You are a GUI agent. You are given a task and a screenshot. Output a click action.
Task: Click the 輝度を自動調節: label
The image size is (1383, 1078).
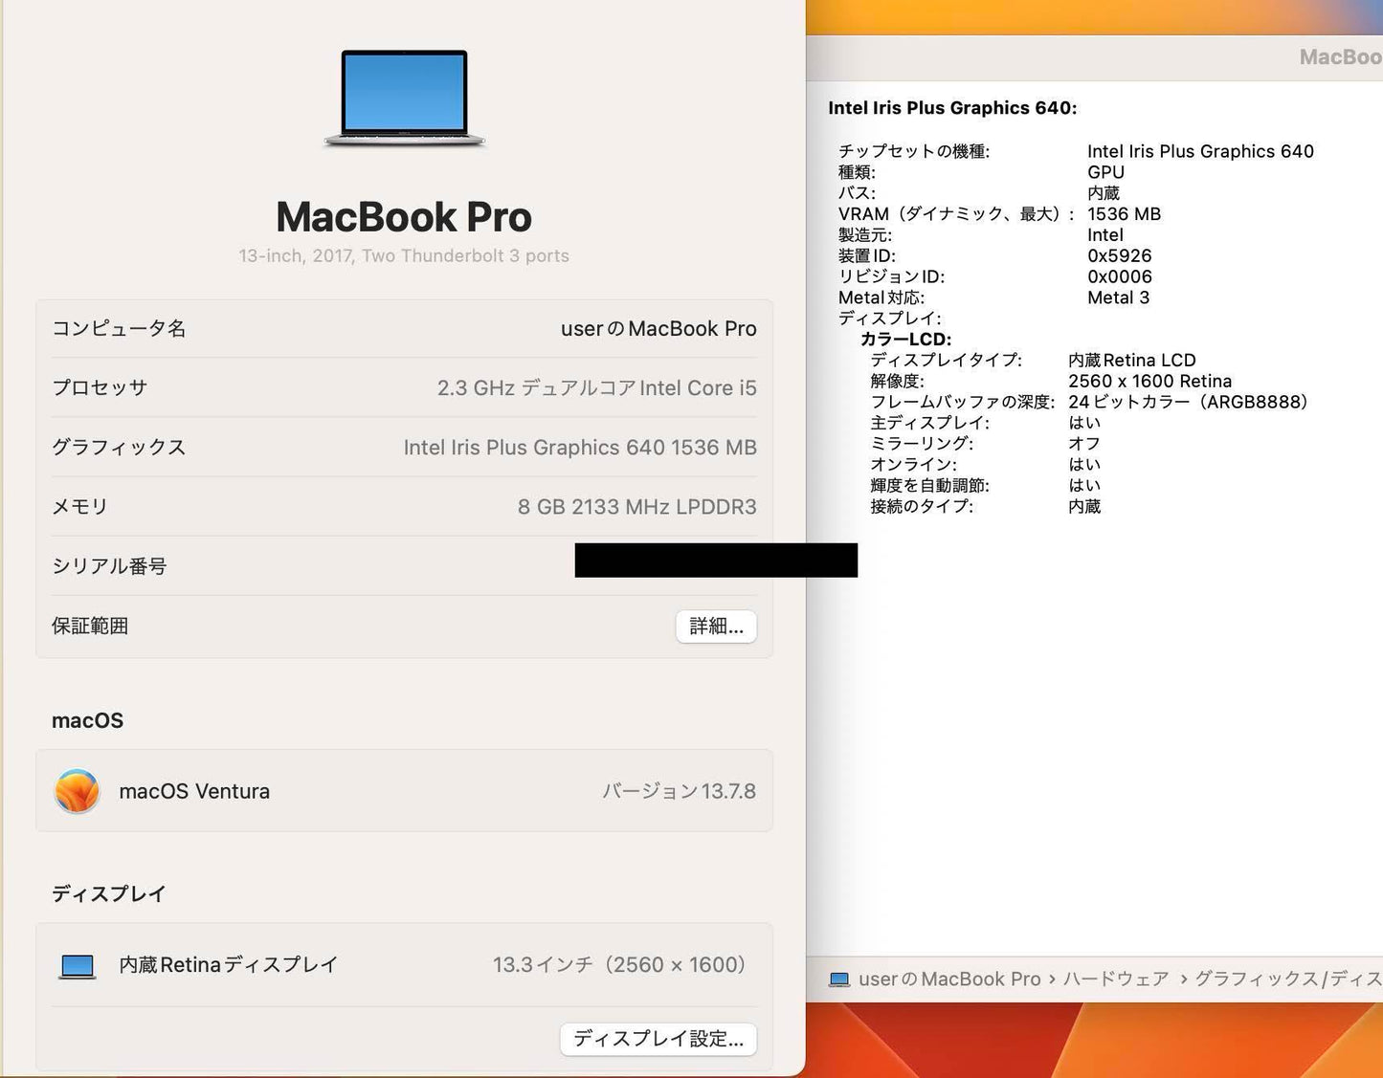pyautogui.click(x=929, y=486)
